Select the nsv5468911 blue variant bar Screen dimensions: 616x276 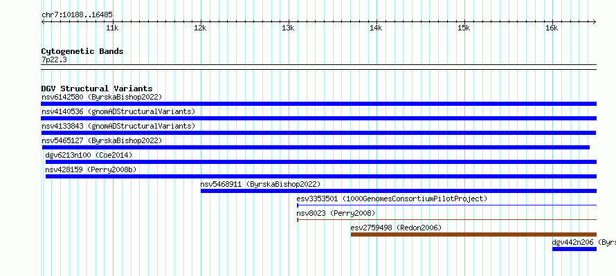[x=399, y=191]
